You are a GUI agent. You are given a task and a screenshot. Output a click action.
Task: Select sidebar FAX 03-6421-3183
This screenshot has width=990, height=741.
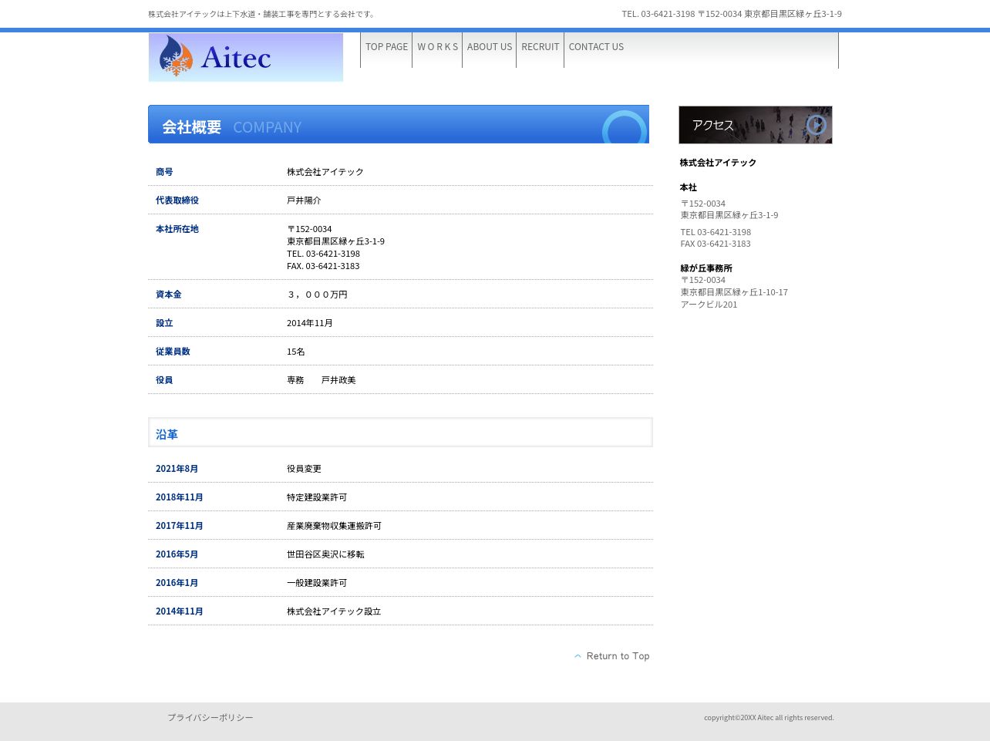coord(716,244)
